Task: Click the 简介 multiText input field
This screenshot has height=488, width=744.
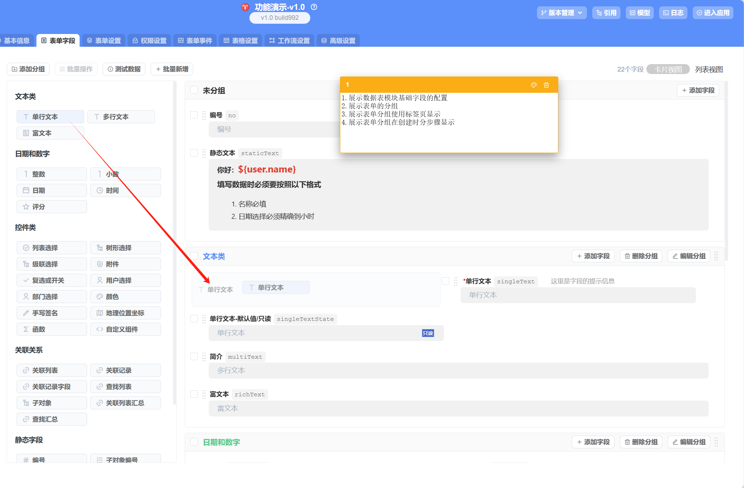Action: click(458, 370)
